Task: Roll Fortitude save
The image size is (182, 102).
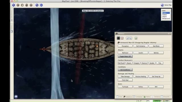Action: [125, 87]
